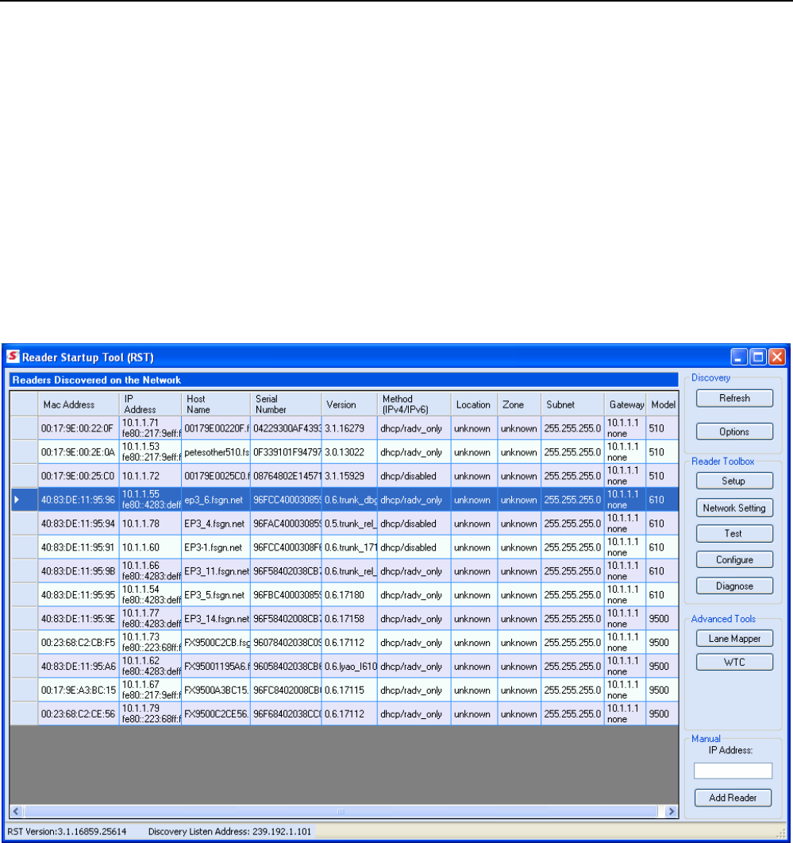
Task: Click host name EP3_14.fsgn.net
Action: pyautogui.click(x=217, y=619)
